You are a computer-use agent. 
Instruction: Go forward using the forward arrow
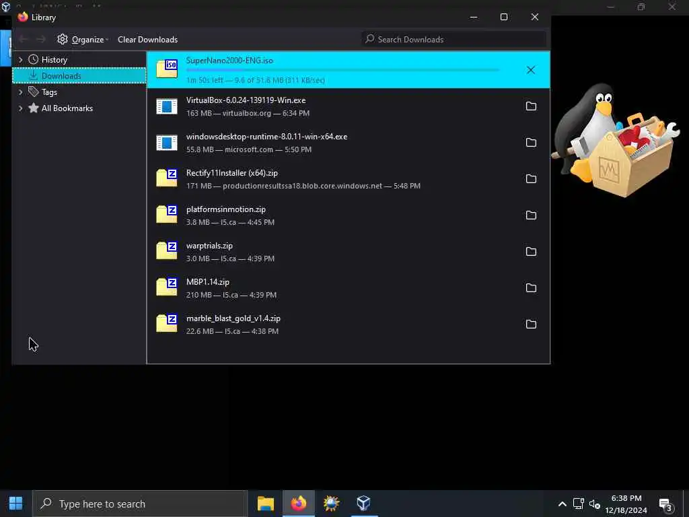[x=41, y=40]
